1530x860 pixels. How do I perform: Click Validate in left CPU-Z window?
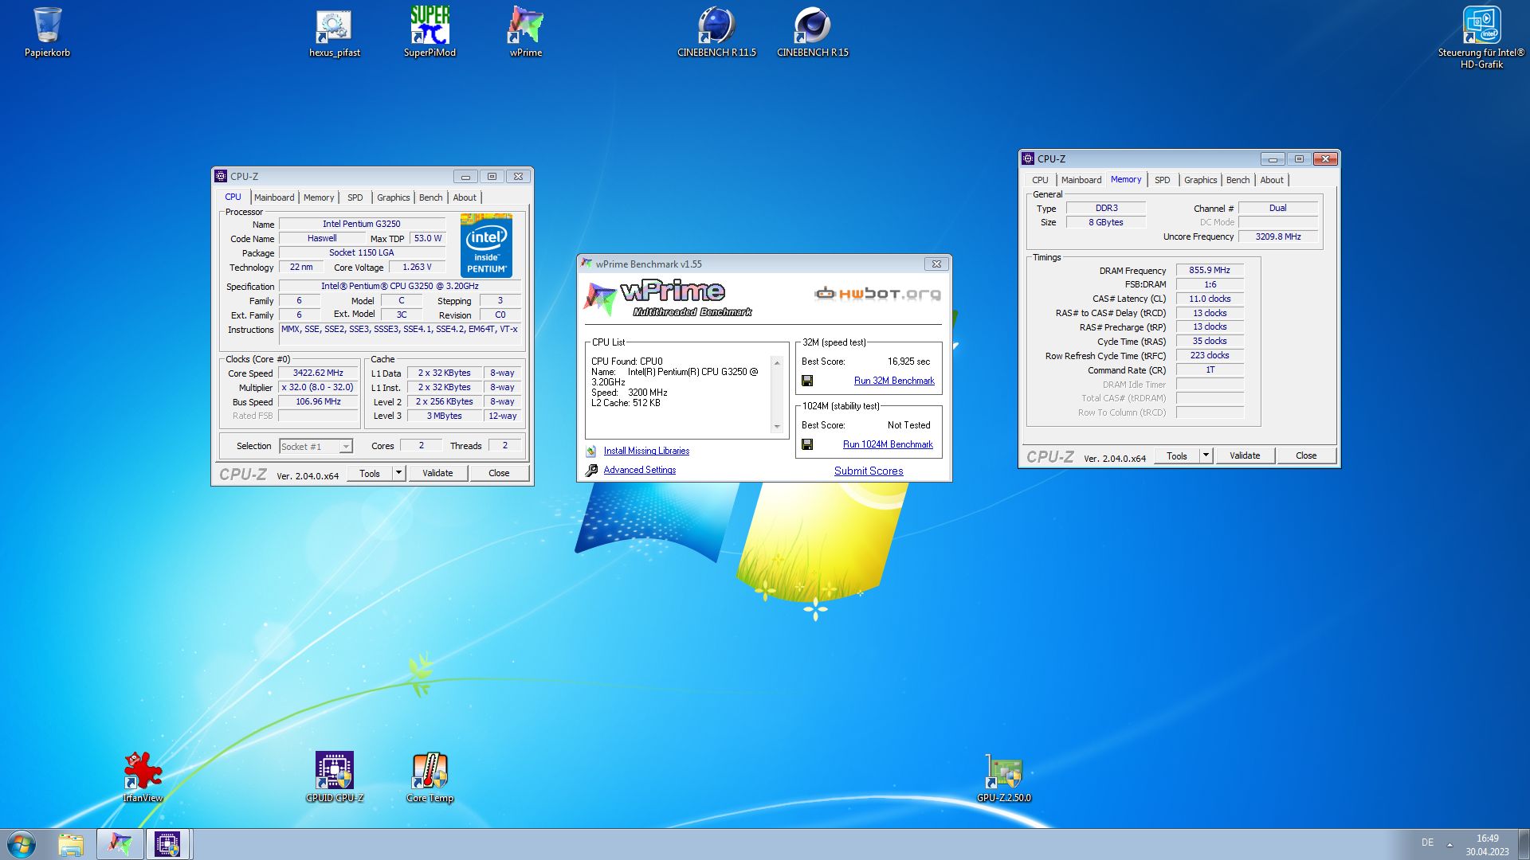(437, 473)
